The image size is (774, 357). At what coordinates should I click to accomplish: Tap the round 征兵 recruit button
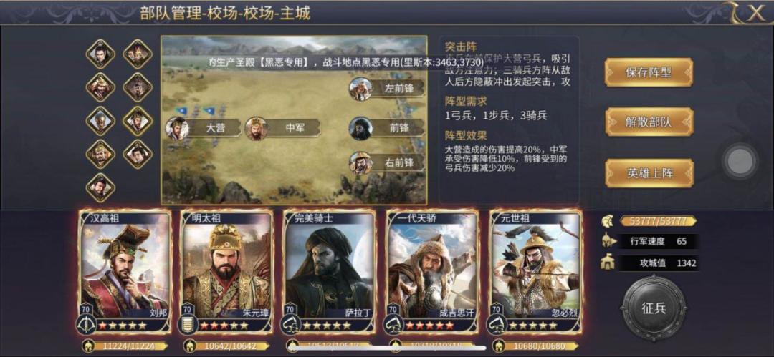[654, 308]
